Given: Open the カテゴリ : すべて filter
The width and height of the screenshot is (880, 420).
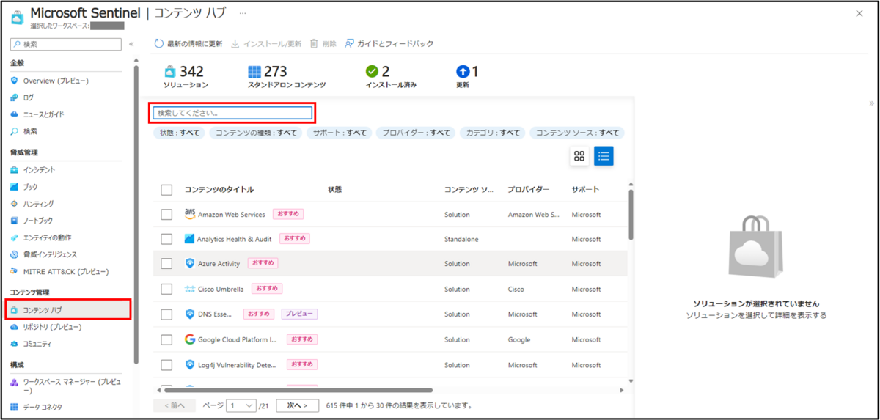Looking at the screenshot, I should pos(493,133).
